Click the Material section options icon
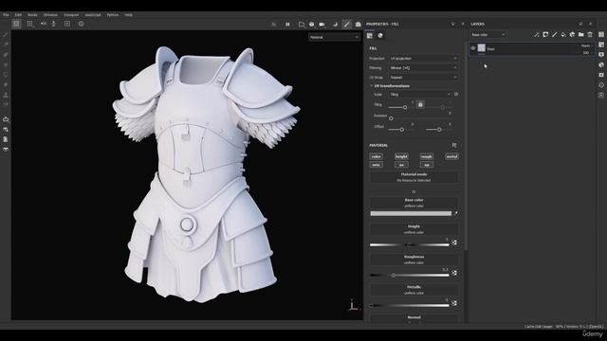This screenshot has width=607, height=341. coord(454,145)
